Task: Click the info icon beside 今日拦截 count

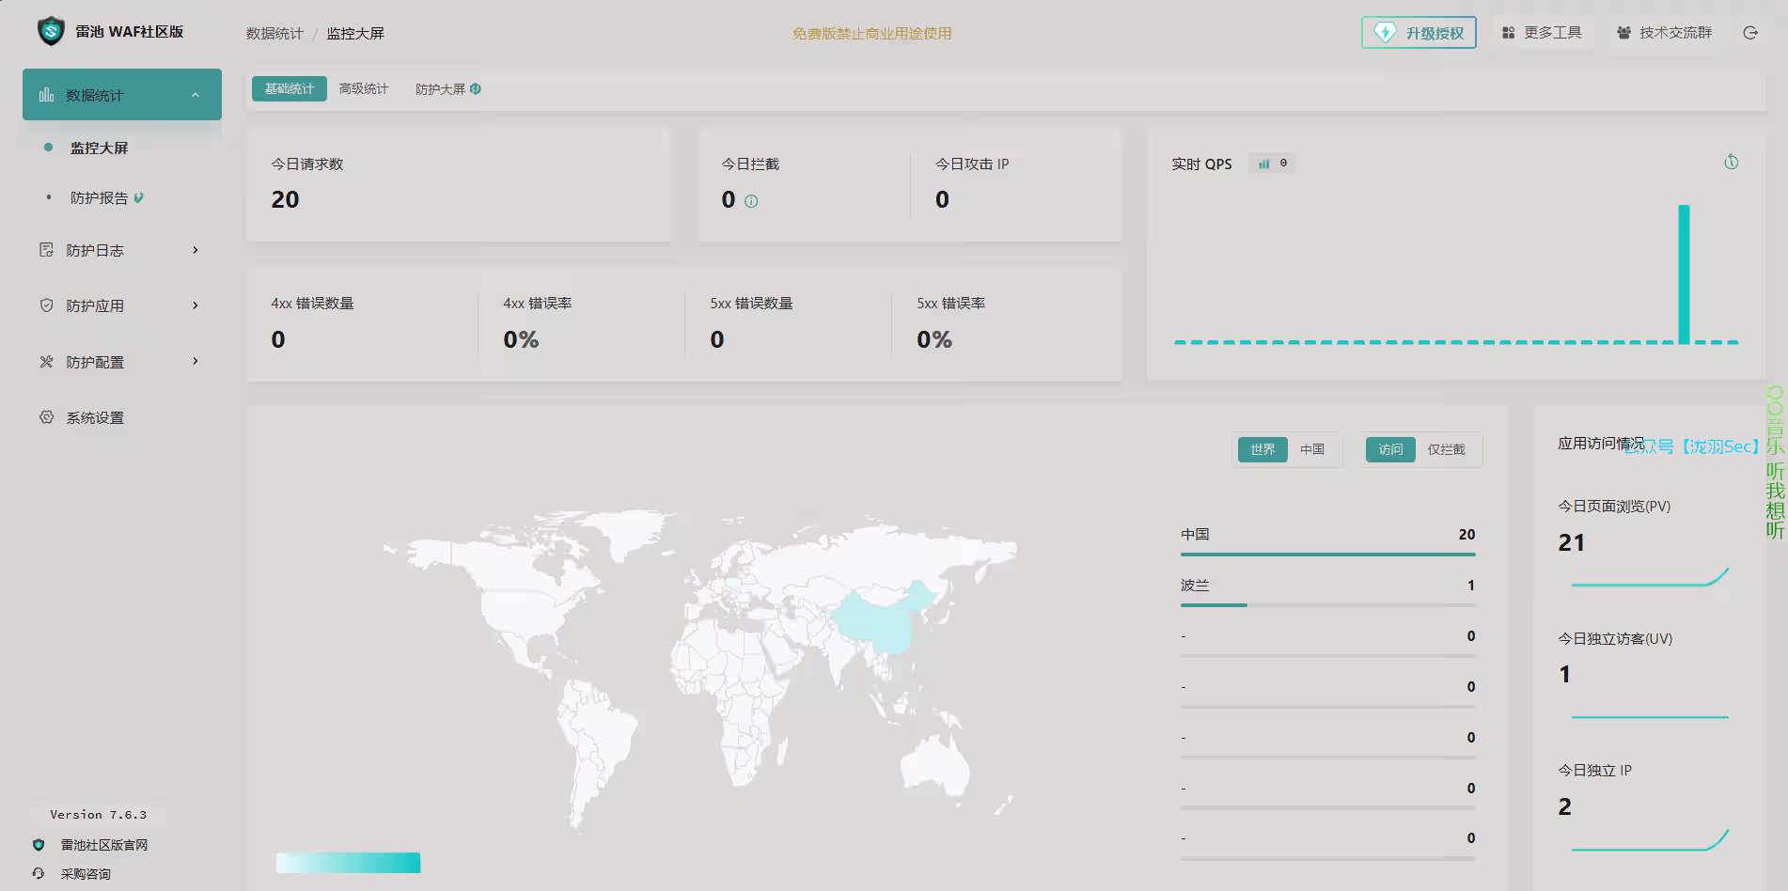Action: [751, 201]
